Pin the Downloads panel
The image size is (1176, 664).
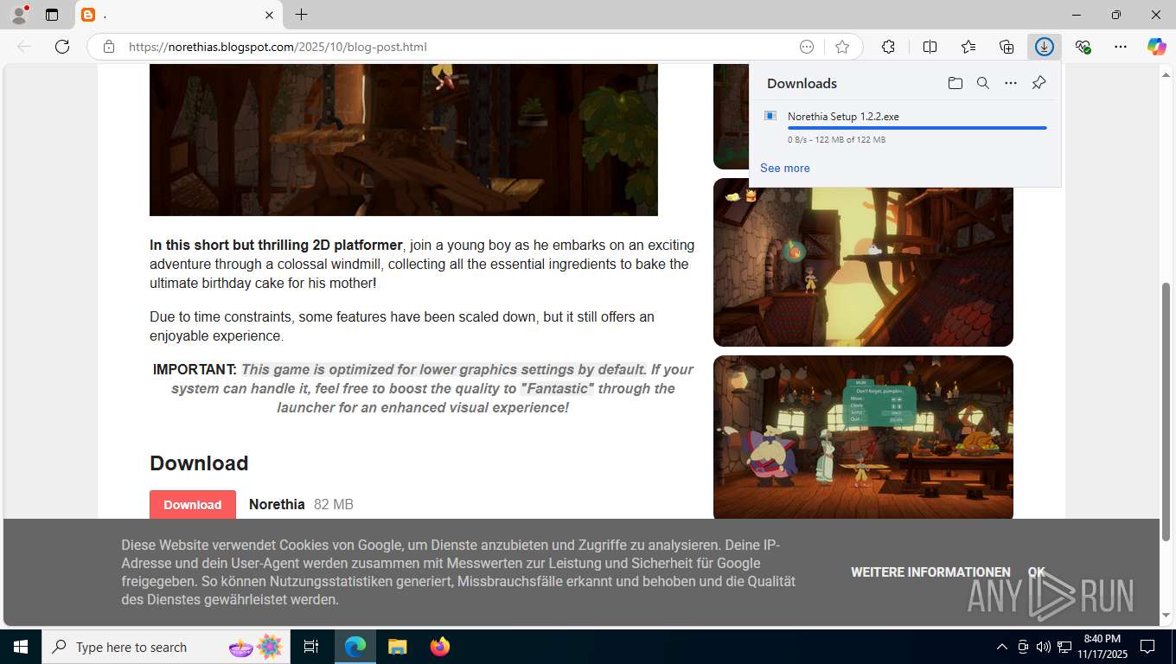tap(1039, 83)
